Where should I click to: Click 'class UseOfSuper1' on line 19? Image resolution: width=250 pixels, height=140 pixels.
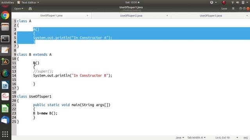pos(34,96)
